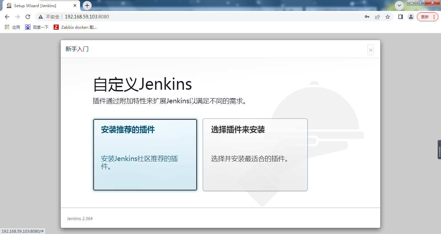
Task: Minimize the Chrome window
Action: (x=411, y=3)
